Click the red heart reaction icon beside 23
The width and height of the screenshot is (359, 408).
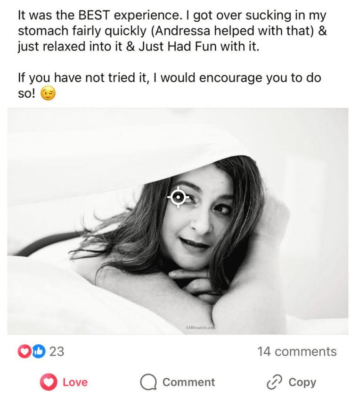[x=24, y=351]
